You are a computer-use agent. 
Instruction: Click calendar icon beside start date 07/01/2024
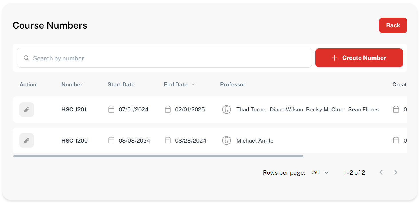click(x=111, y=109)
